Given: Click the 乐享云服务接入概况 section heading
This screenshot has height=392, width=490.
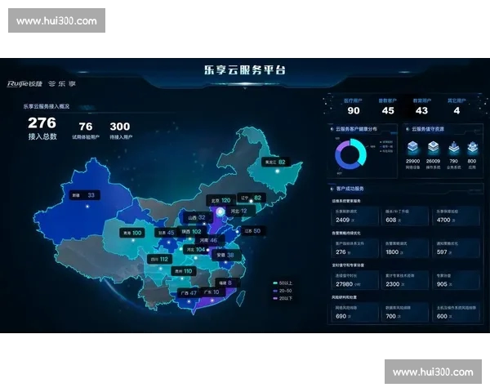Looking at the screenshot, I should click(47, 106).
